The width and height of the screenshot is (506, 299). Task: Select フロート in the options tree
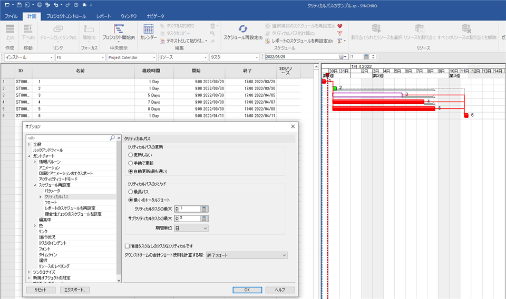51,202
